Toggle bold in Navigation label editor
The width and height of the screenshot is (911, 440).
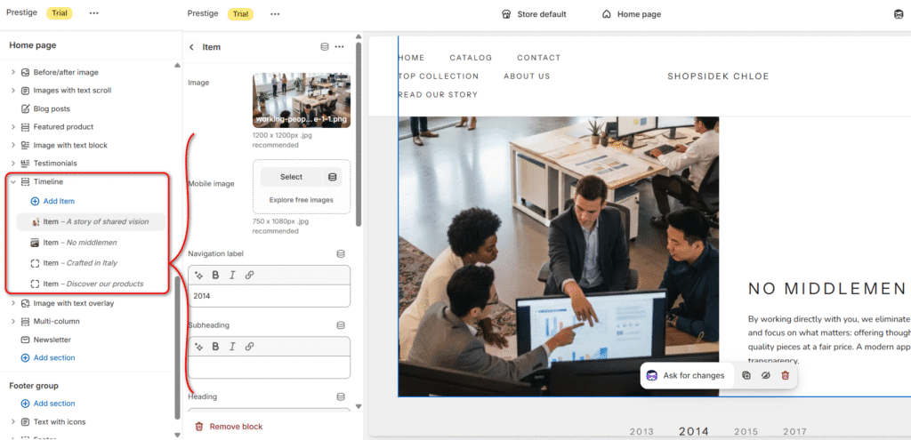pos(215,276)
